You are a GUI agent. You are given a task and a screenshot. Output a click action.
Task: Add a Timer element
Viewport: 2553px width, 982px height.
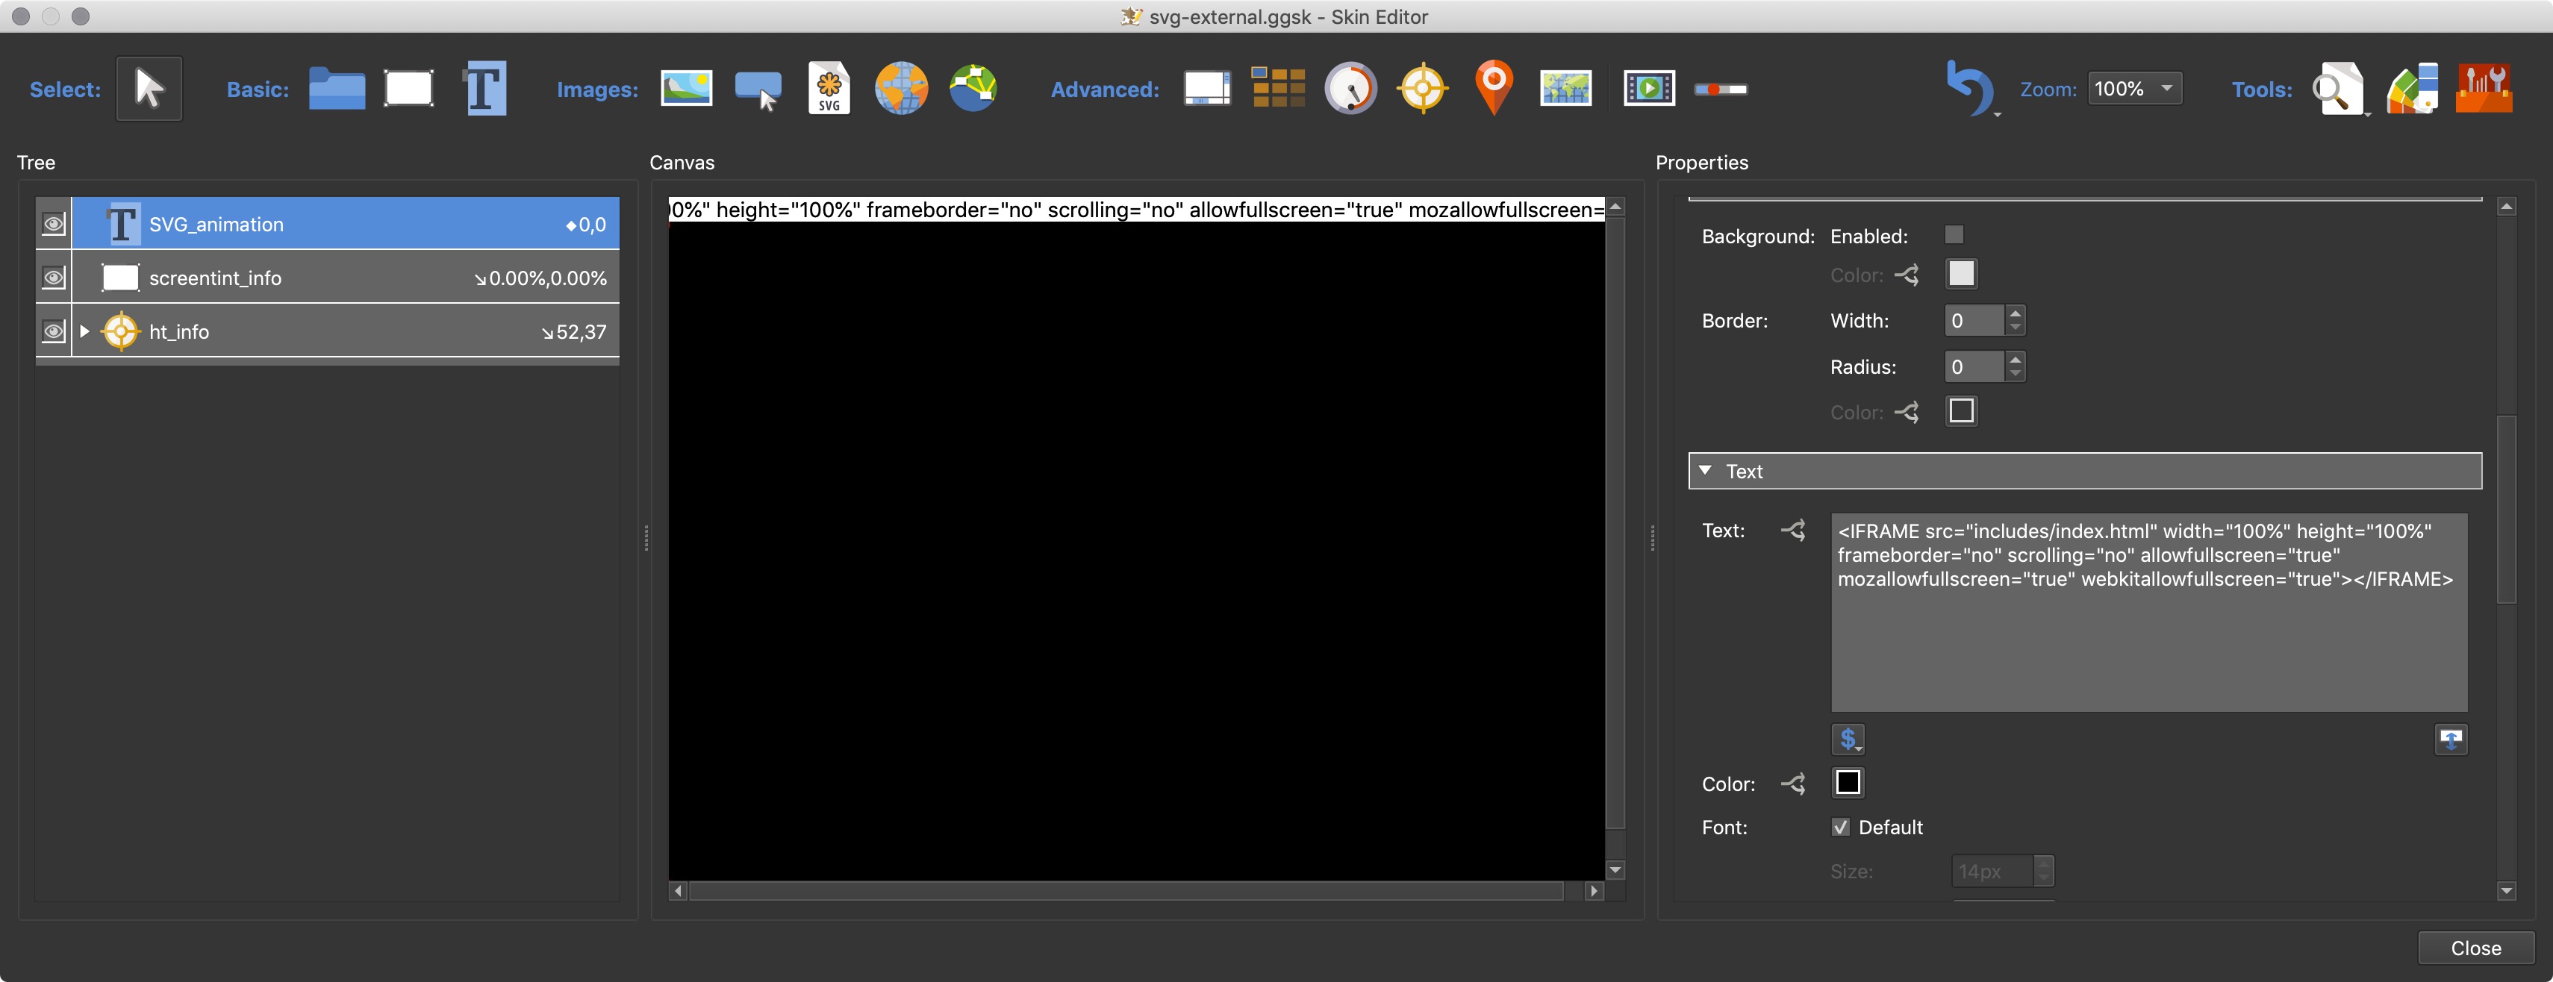coord(1351,90)
